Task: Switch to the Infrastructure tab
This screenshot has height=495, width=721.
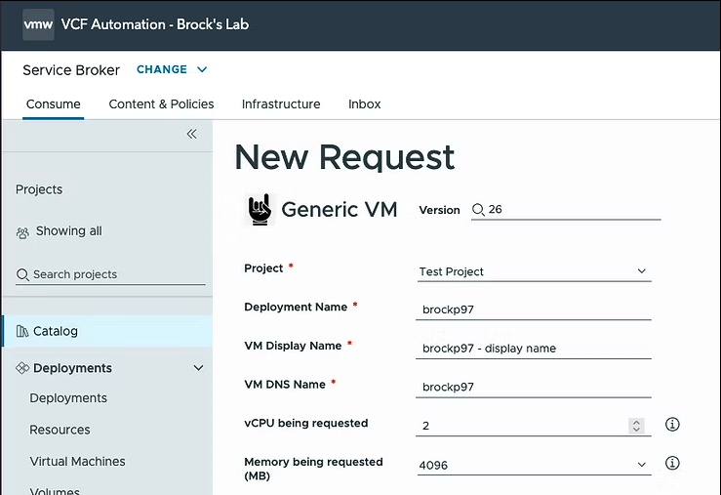Action: [281, 104]
